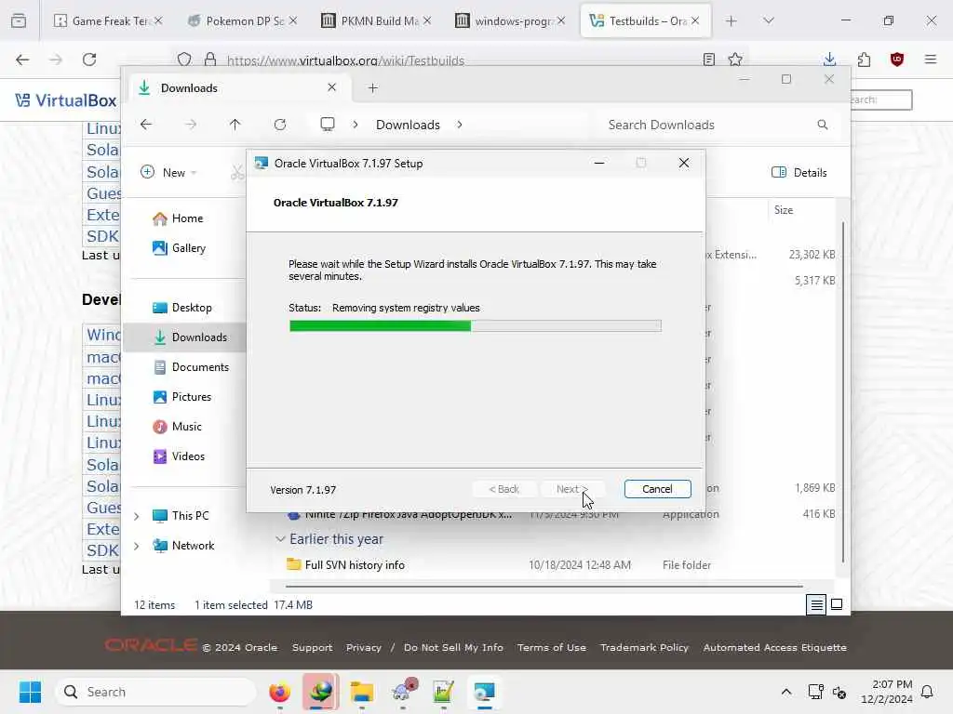This screenshot has width=953, height=714.
Task: Open the New item dropdown in Explorer
Action: [168, 172]
